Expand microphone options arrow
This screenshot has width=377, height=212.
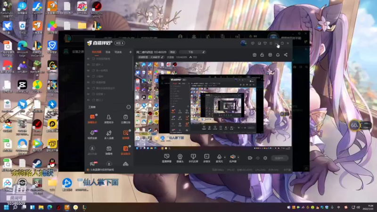[225, 157]
